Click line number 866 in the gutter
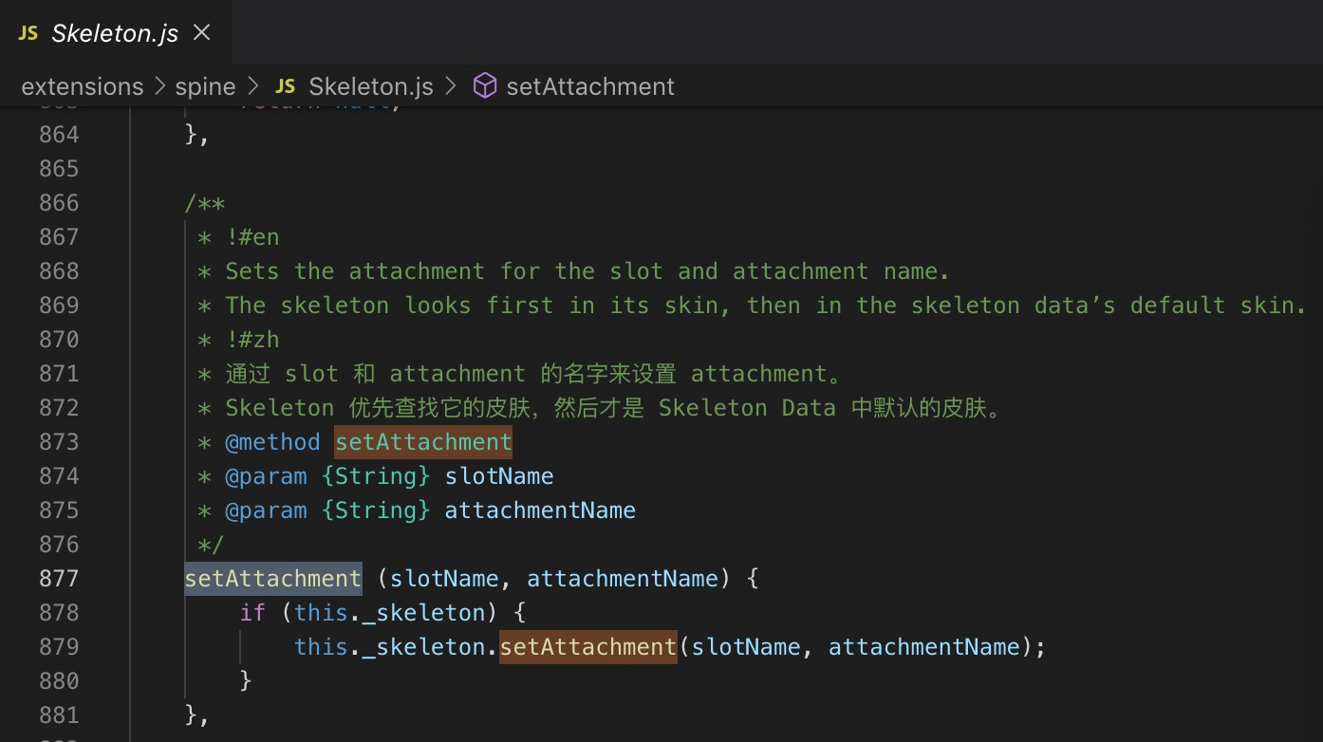The width and height of the screenshot is (1323, 742). [x=59, y=203]
